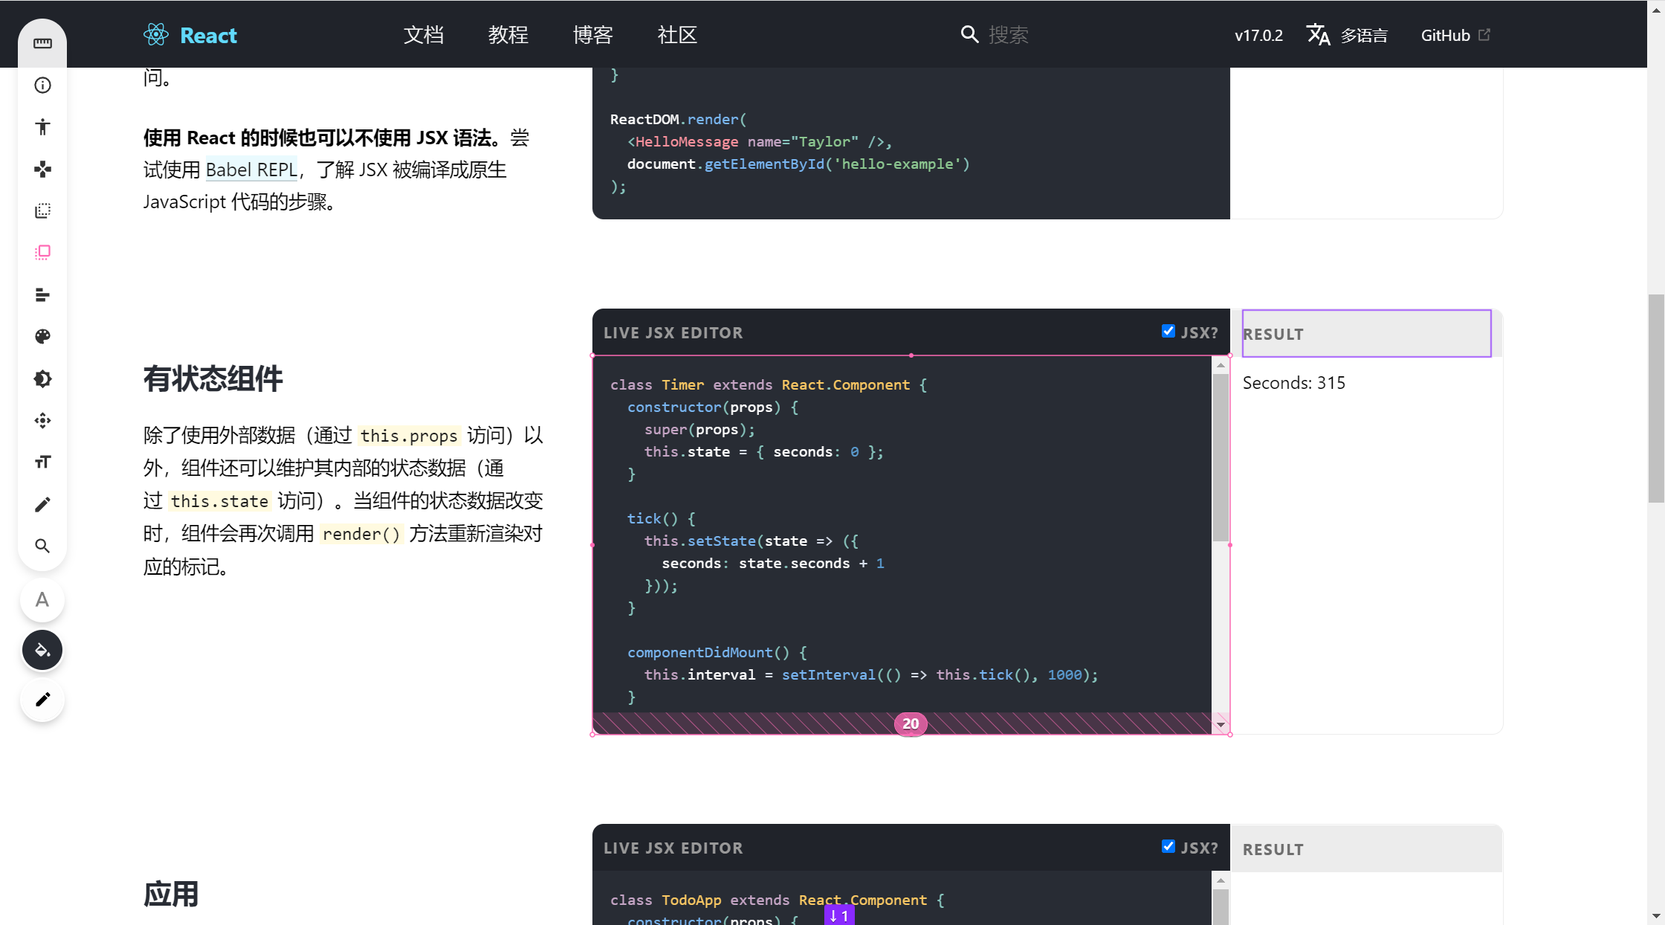Select the active Padding tool
This screenshot has height=925, width=1665.
click(x=42, y=252)
